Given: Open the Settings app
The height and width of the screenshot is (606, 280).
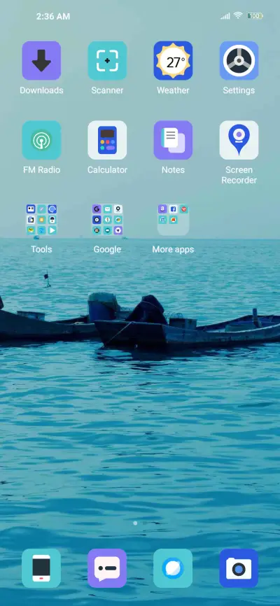Looking at the screenshot, I should [x=239, y=61].
